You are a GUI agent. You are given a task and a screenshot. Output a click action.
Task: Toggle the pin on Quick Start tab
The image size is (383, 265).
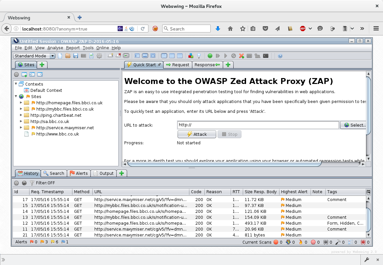point(159,65)
